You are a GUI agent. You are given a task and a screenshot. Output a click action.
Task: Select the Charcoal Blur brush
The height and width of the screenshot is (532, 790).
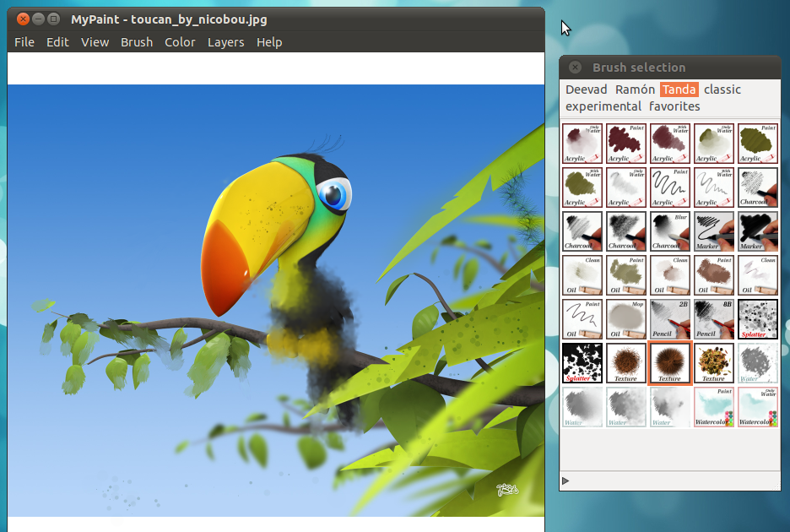point(670,231)
